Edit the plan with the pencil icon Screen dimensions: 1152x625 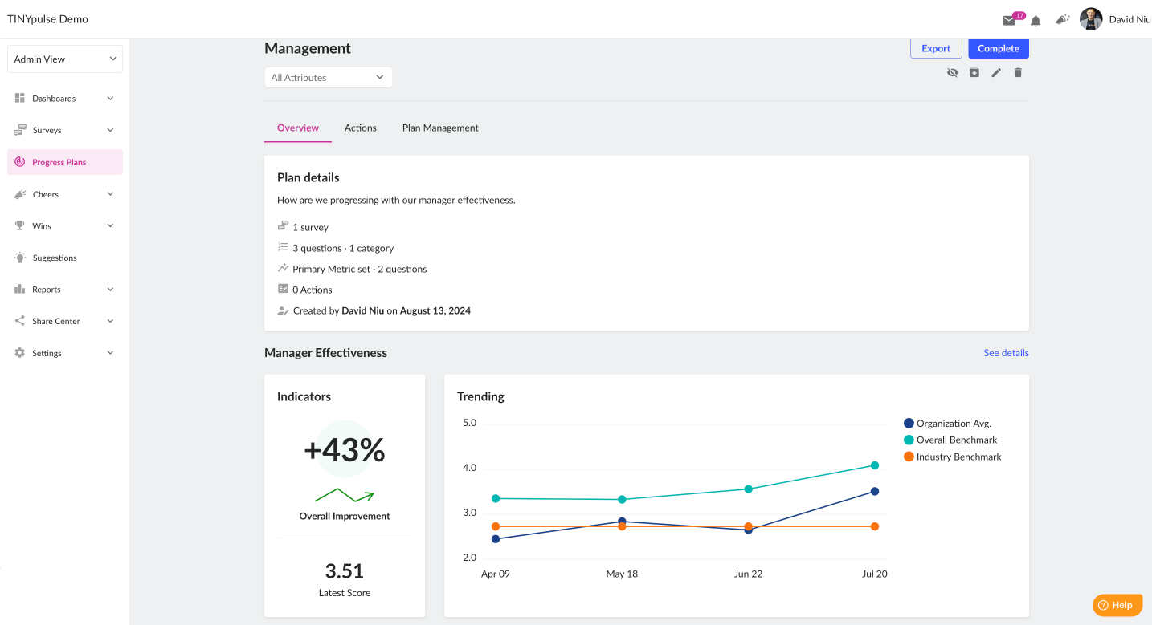click(996, 73)
